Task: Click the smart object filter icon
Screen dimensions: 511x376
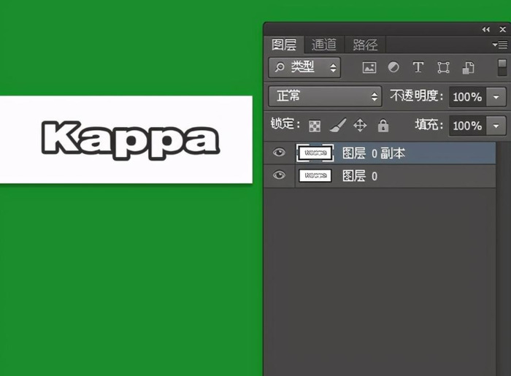Action: coord(469,67)
